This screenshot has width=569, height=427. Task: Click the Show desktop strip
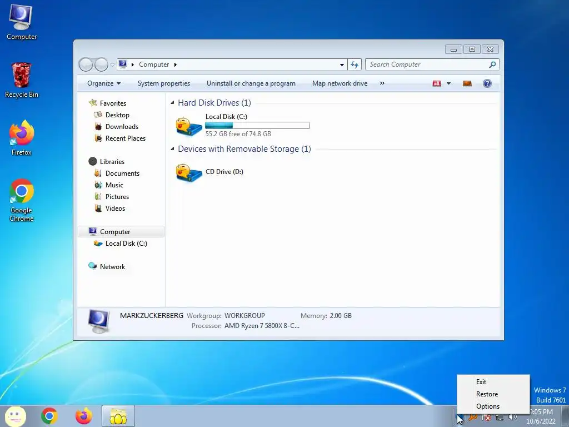pyautogui.click(x=565, y=416)
